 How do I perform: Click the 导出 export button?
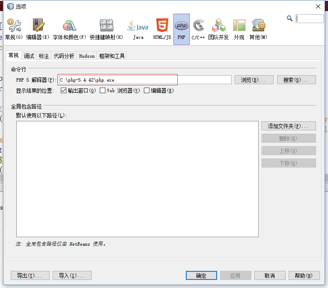point(30,276)
